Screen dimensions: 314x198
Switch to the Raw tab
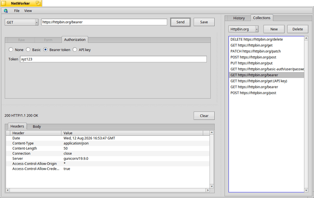point(21,40)
